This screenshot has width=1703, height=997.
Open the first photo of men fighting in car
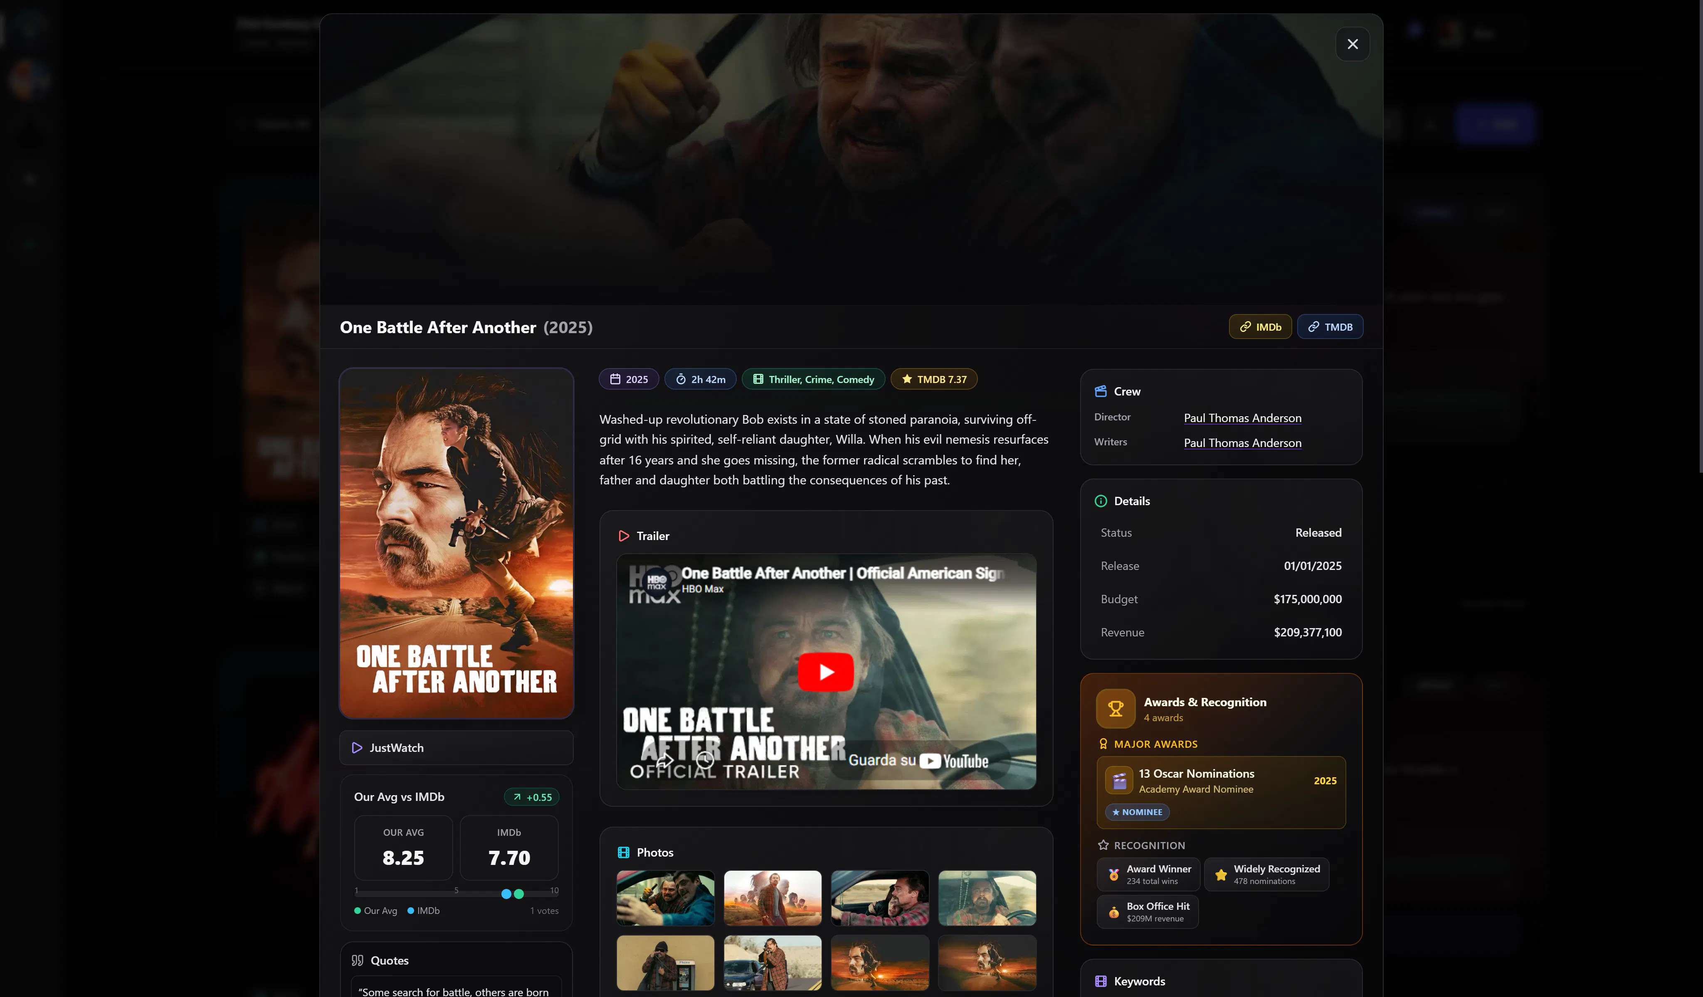[665, 898]
